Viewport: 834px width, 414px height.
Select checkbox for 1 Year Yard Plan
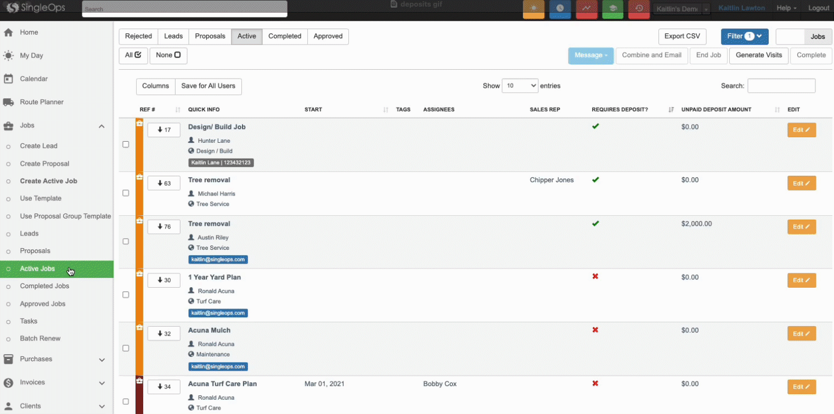click(x=126, y=295)
